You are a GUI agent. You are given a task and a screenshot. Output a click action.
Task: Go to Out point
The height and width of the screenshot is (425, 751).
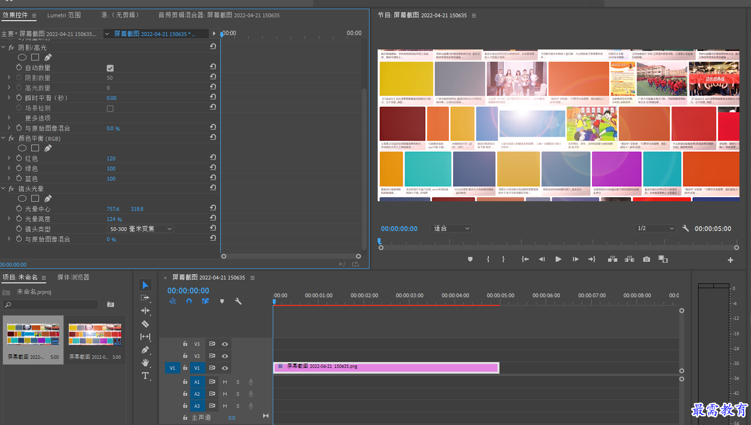592,259
